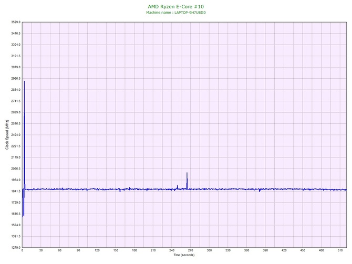
Task: Click the 390 time axis tick label
Action: 265,250
